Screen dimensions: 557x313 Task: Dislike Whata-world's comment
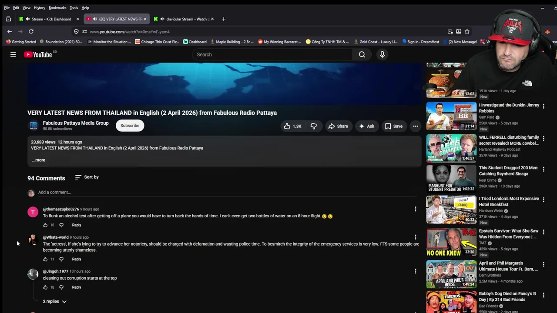tap(61, 259)
